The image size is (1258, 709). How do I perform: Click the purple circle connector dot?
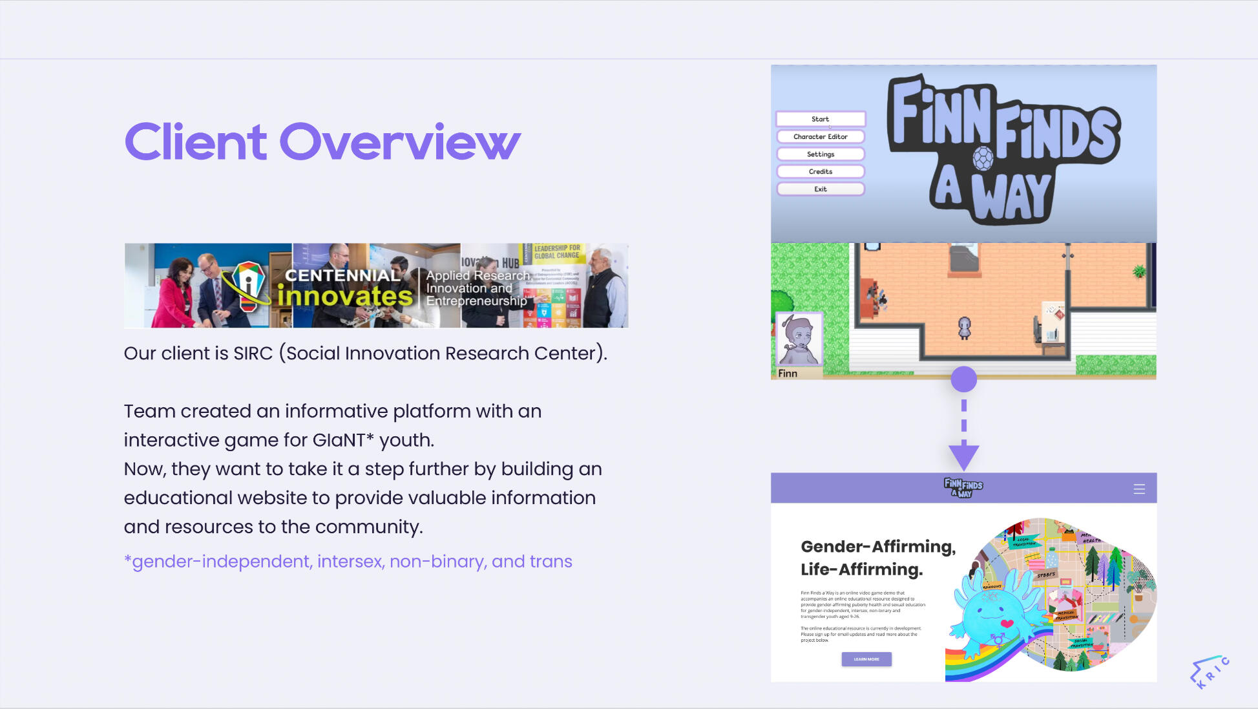tap(963, 379)
